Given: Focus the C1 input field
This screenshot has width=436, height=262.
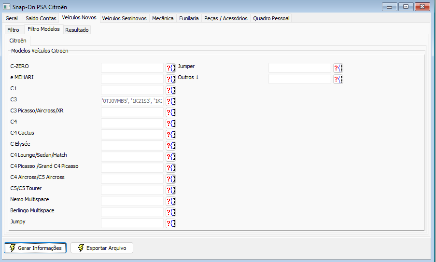Looking at the screenshot, I should pyautogui.click(x=132, y=90).
